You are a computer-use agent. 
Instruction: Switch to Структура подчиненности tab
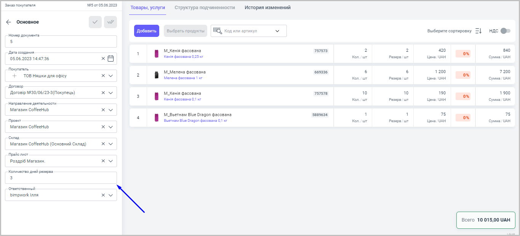click(205, 8)
